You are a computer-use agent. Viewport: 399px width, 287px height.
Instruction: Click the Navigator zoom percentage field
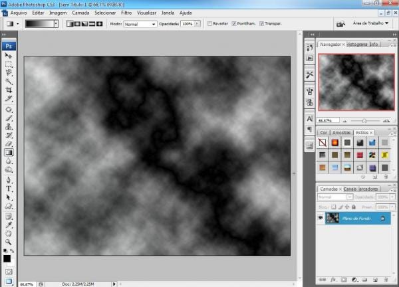pos(329,121)
